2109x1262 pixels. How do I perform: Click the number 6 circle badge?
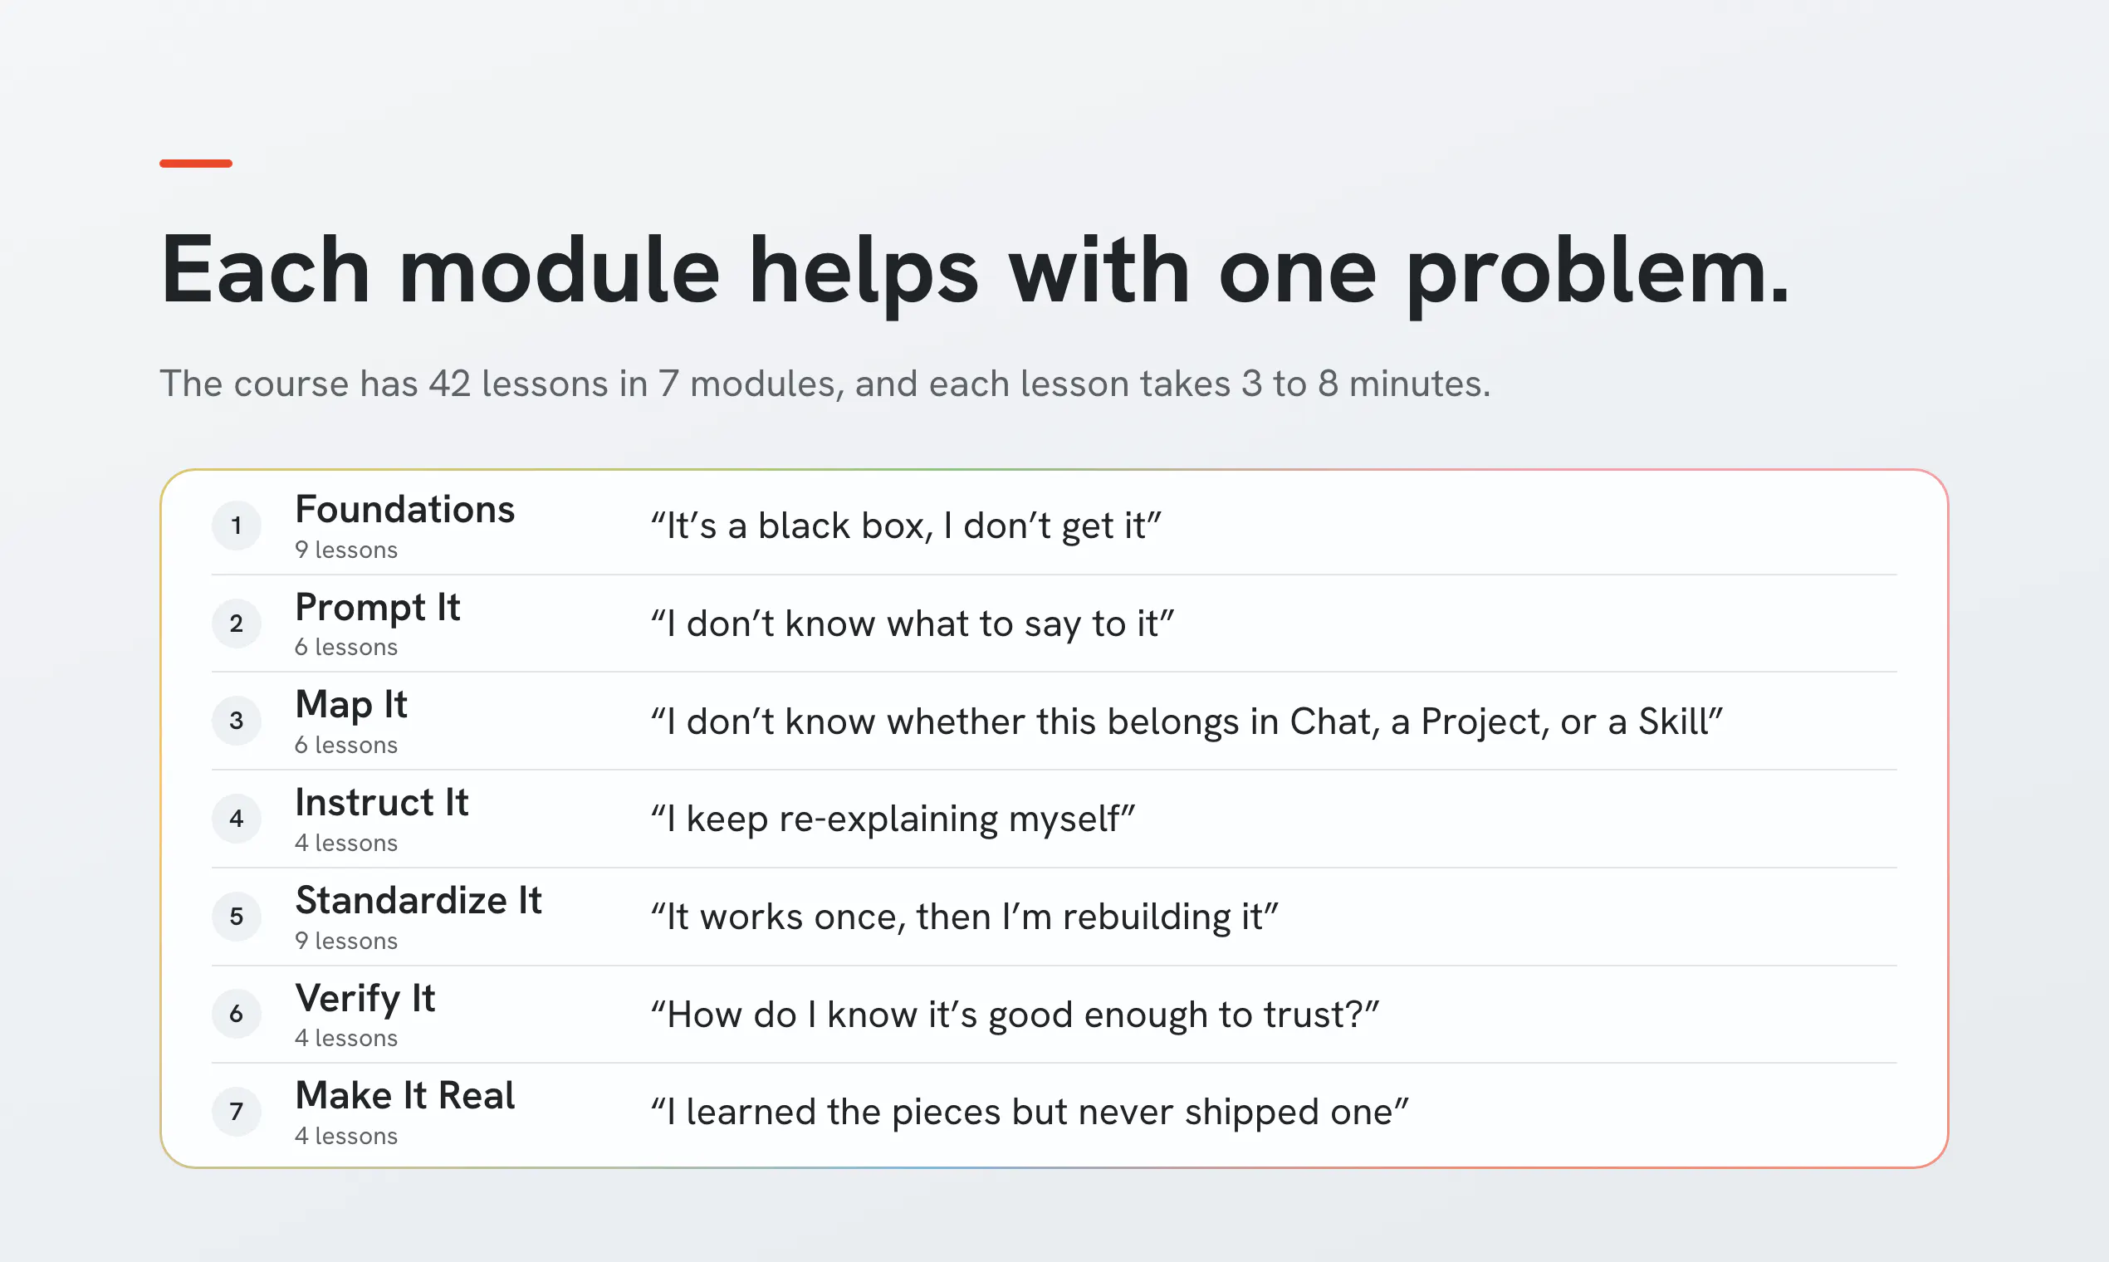pyautogui.click(x=237, y=1014)
